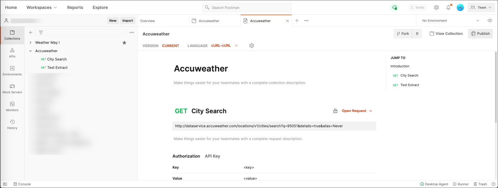Click View Collection
The image size is (498, 188).
point(446,34)
